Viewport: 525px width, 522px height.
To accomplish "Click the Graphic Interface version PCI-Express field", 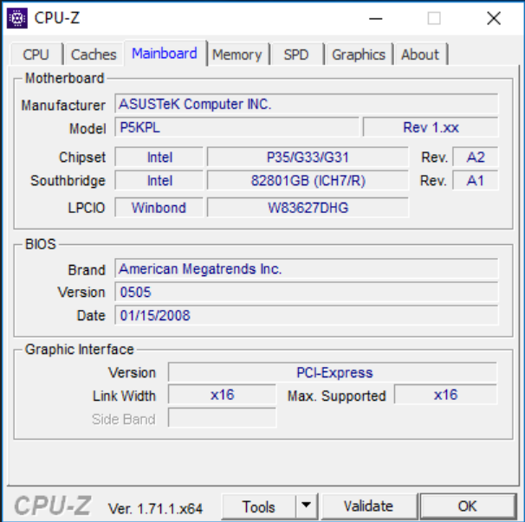I will coord(333,372).
